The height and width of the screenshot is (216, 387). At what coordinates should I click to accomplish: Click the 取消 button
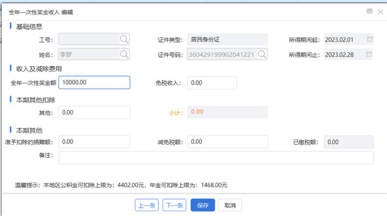pos(230,205)
